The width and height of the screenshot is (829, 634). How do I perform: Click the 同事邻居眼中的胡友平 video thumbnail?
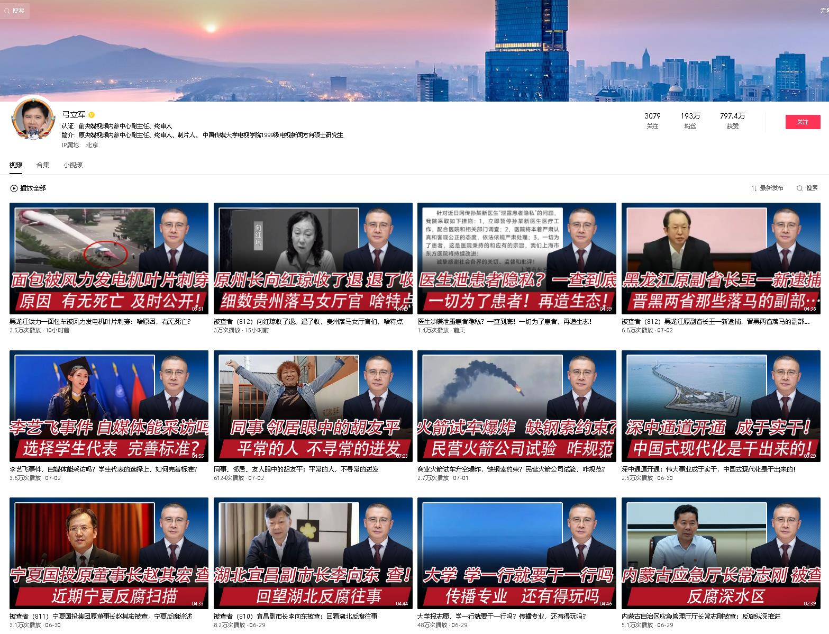tap(313, 406)
